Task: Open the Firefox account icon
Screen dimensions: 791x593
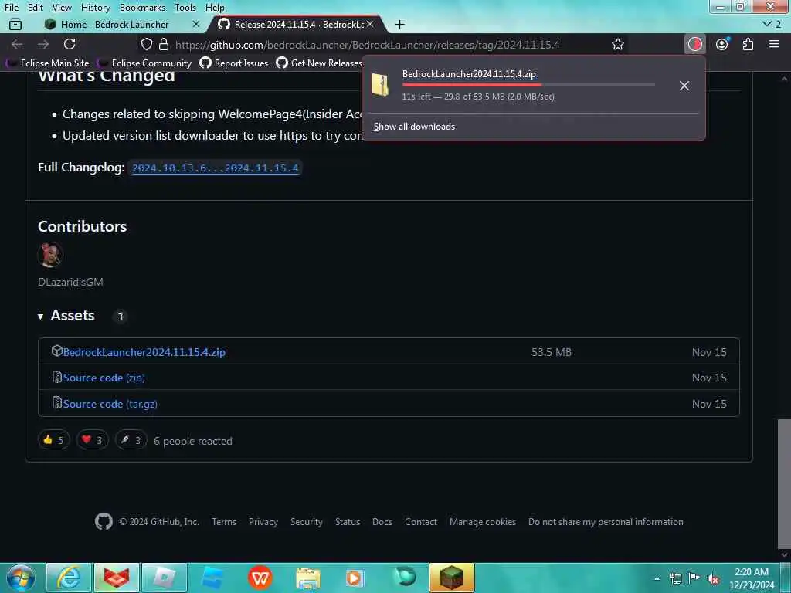Action: point(722,44)
